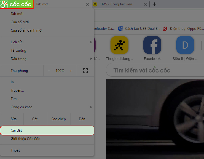Close the CMS - Cộng tác viên tab
Screen dimensions: 204x159
click(x=145, y=4)
